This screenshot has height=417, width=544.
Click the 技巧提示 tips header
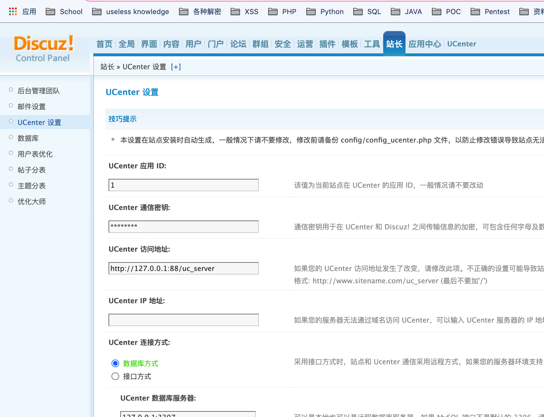pyautogui.click(x=122, y=119)
